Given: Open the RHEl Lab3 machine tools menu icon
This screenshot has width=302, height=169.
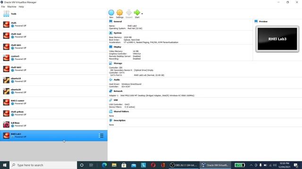Looking at the screenshot, I should pos(101,136).
